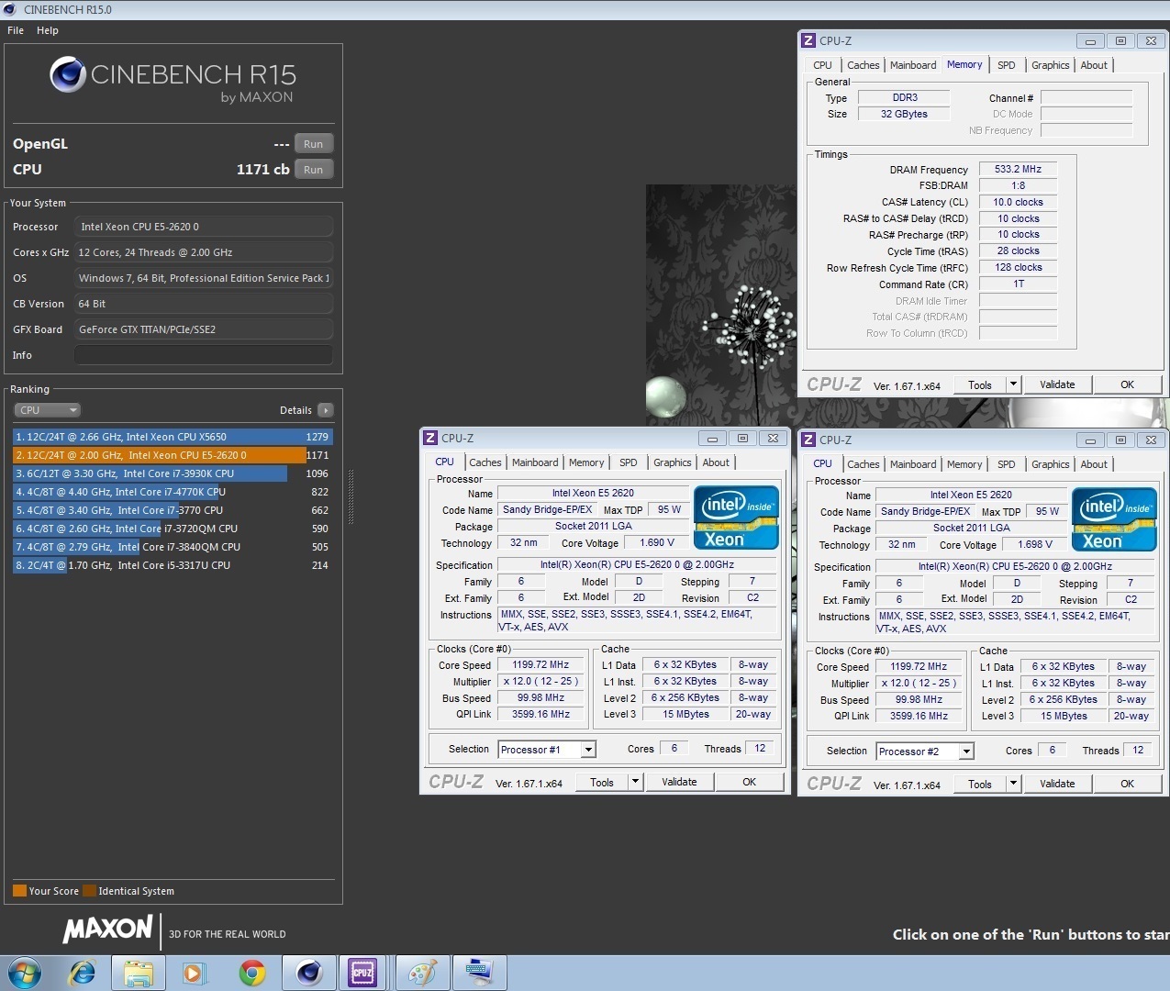Click the Intel Xeon logo in Processor #2 window
1170x991 pixels.
1114,519
